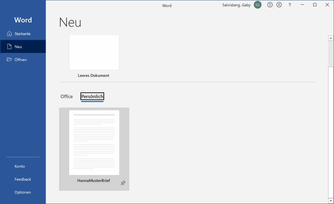Click the frowning negative feedback icon

pyautogui.click(x=279, y=5)
